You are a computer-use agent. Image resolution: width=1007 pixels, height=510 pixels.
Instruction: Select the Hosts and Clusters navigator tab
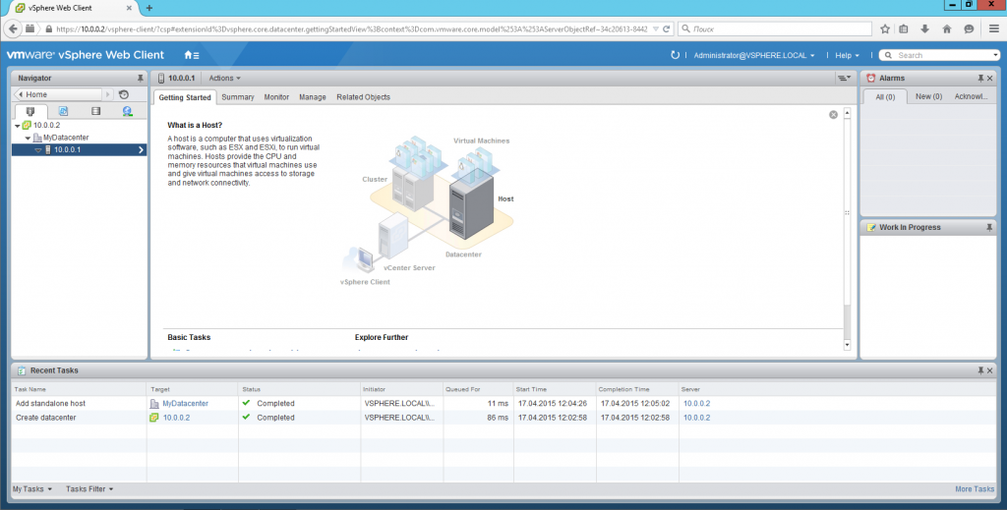30,111
